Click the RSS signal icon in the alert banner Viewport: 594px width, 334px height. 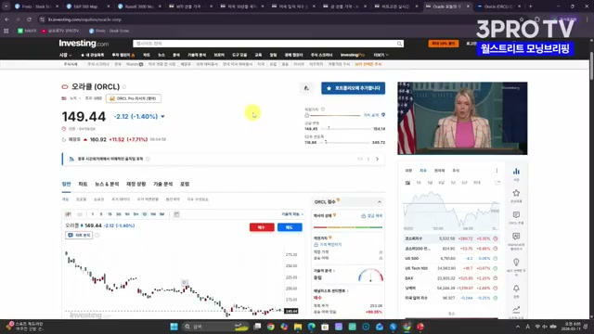click(x=71, y=159)
